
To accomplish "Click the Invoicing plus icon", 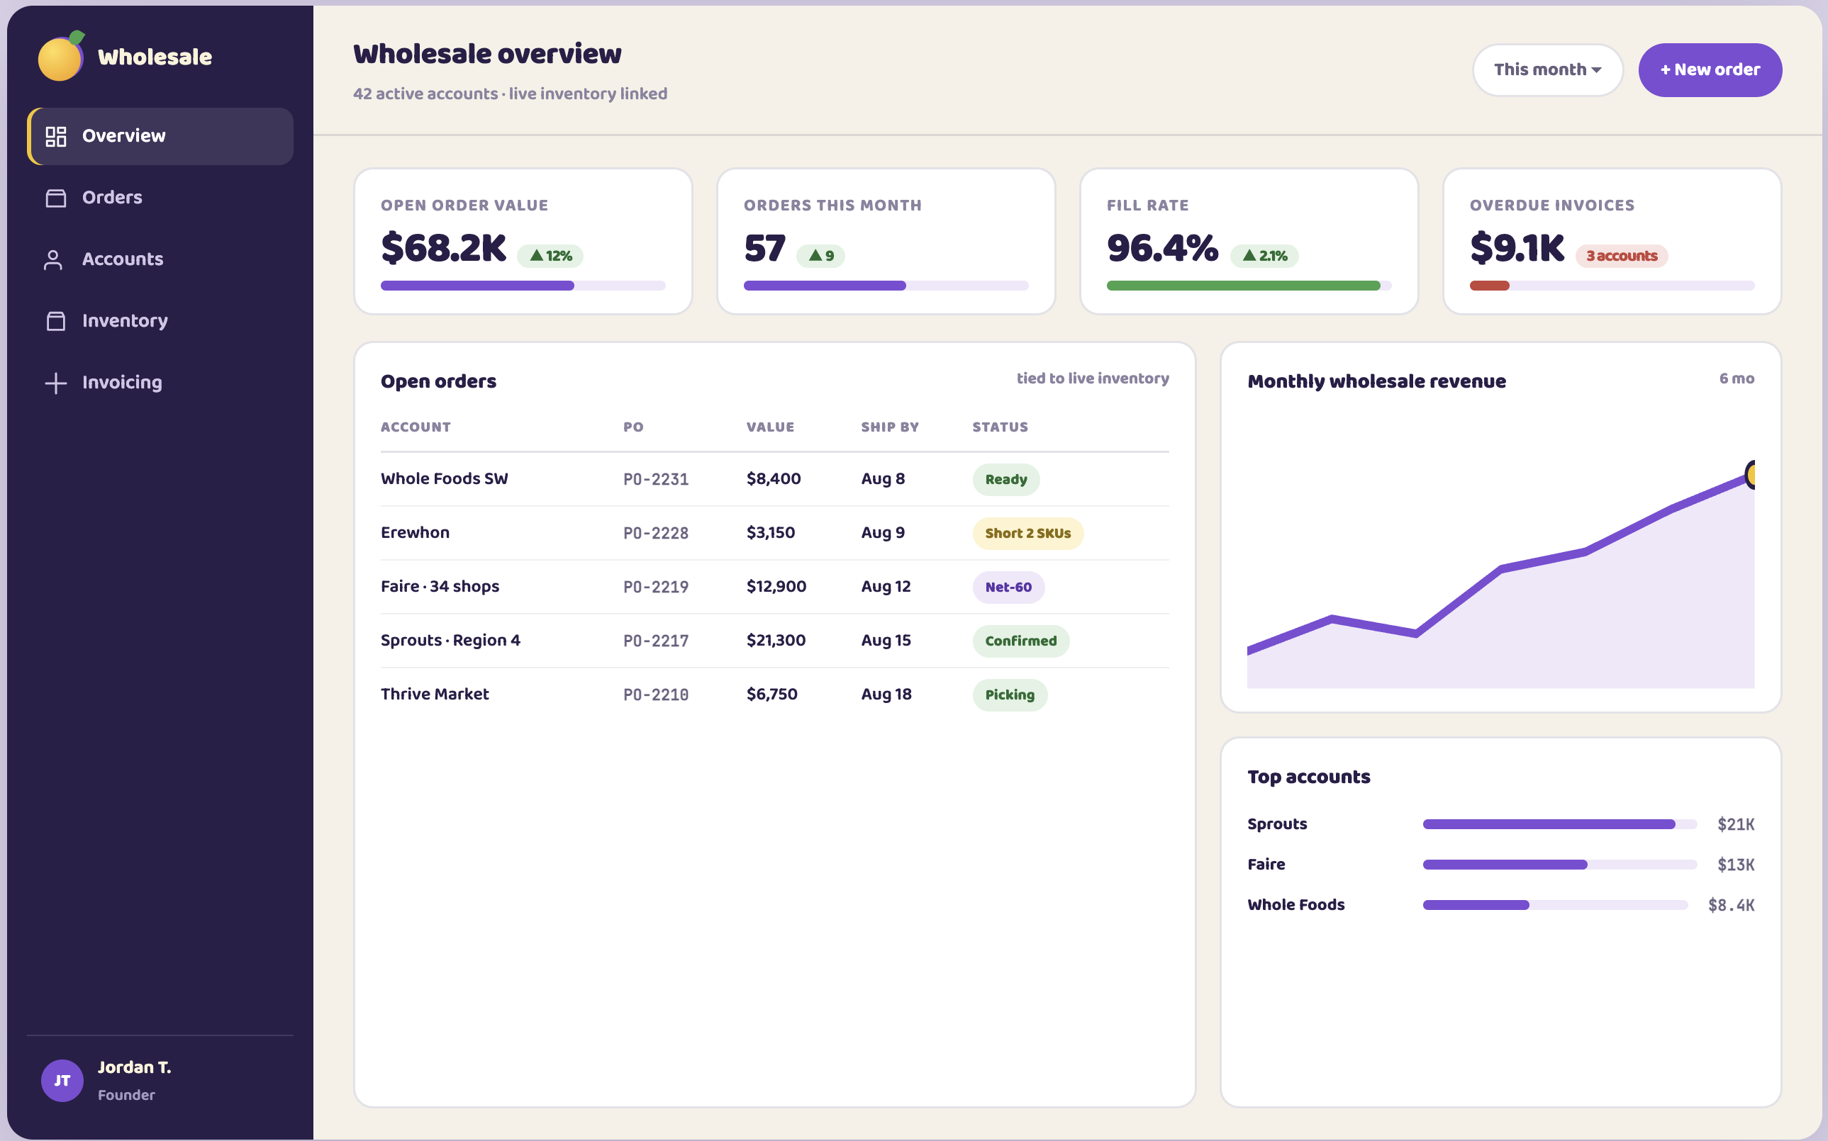I will point(56,383).
